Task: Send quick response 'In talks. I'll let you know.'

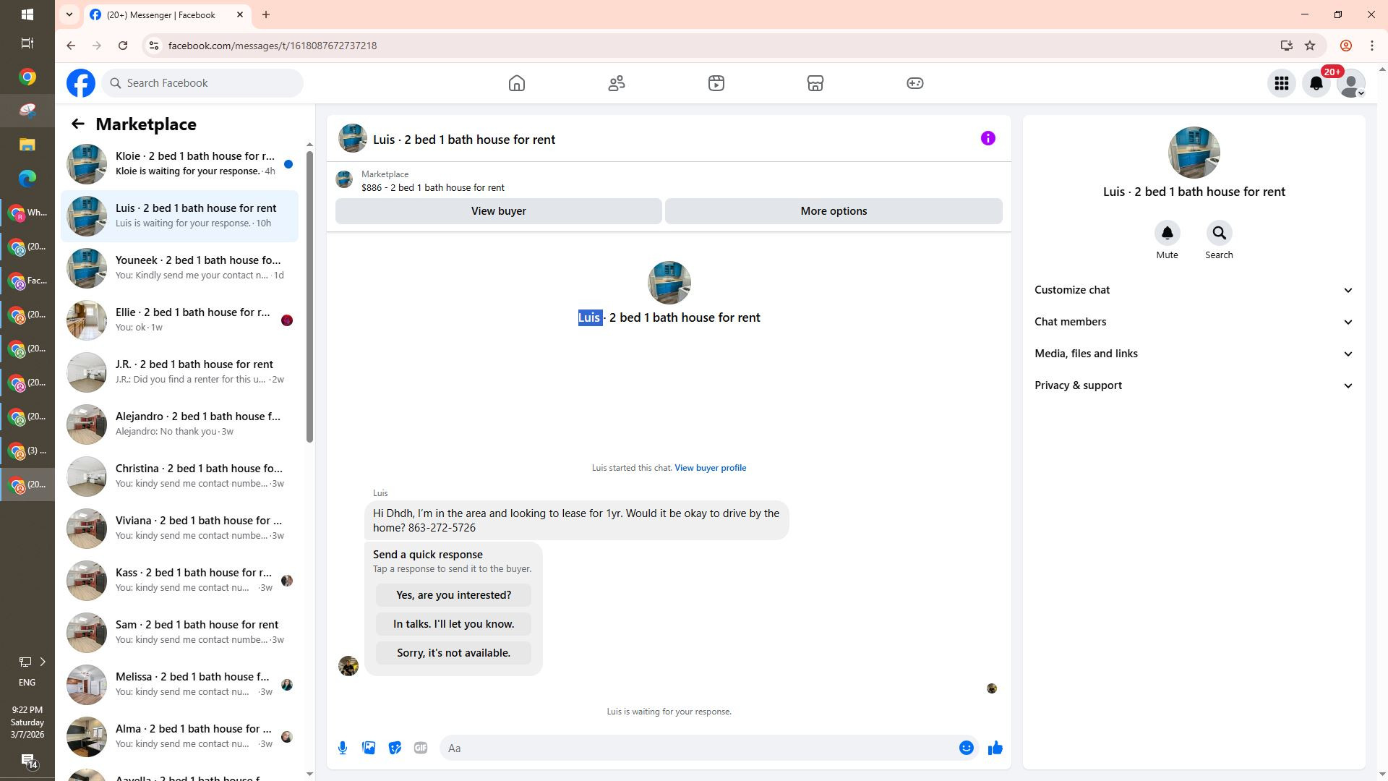Action: click(453, 624)
